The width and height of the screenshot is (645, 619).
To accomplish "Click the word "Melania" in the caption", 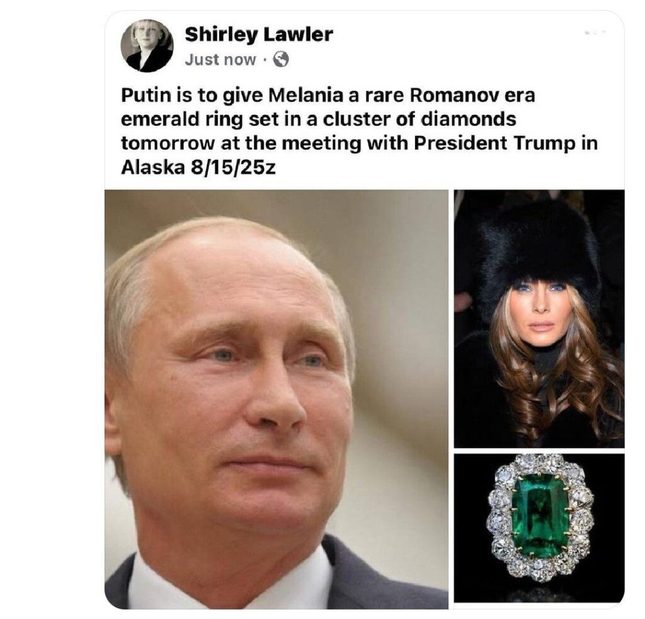I will (305, 96).
